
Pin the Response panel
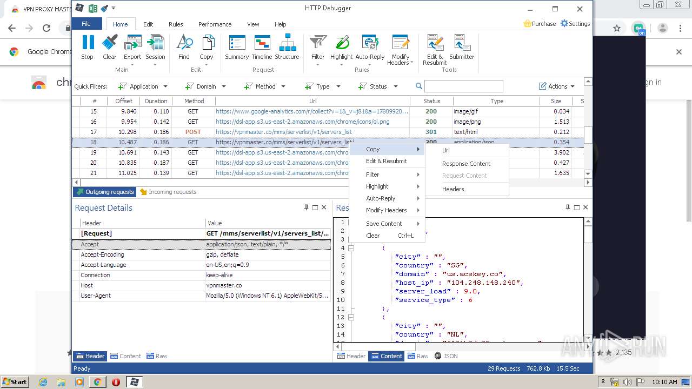pos(568,207)
